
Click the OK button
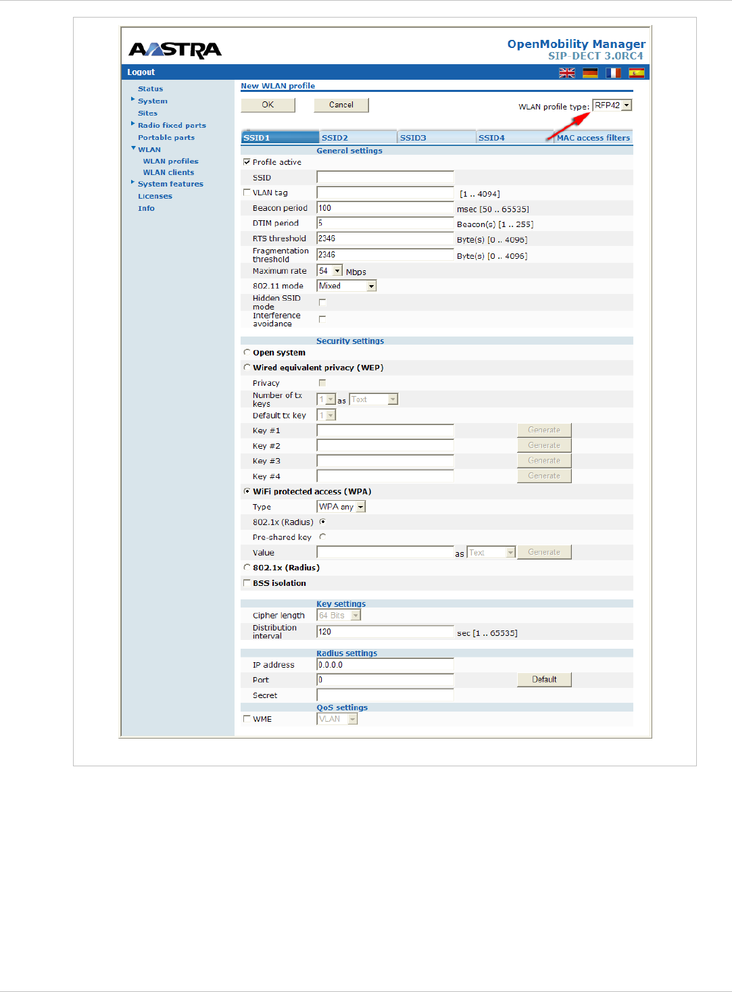268,105
